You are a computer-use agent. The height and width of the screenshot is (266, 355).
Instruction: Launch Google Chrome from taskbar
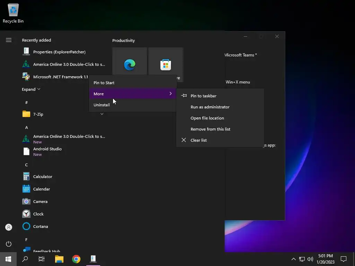tap(76, 259)
